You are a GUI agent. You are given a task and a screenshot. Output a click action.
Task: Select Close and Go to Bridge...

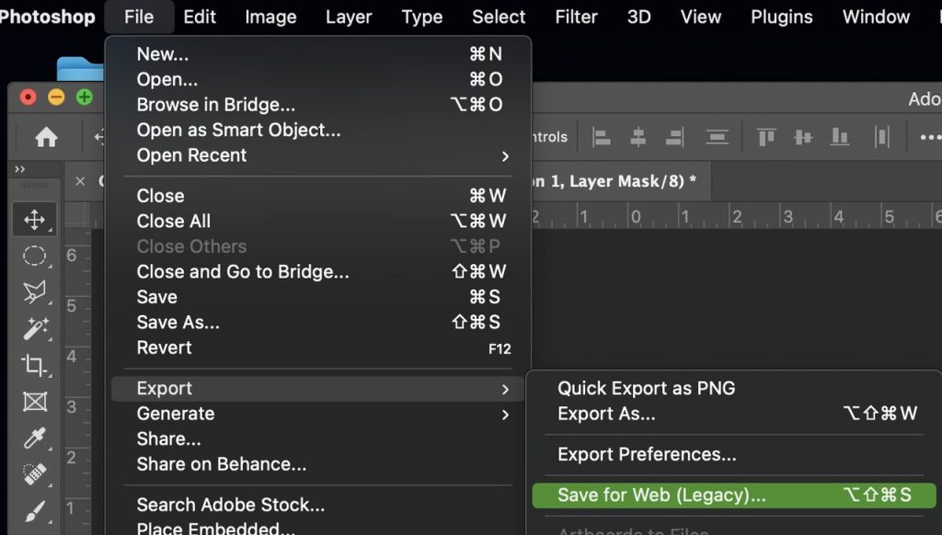[317, 271]
